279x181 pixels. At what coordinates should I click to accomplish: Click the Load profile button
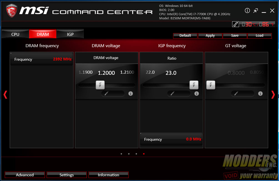[x=260, y=36]
